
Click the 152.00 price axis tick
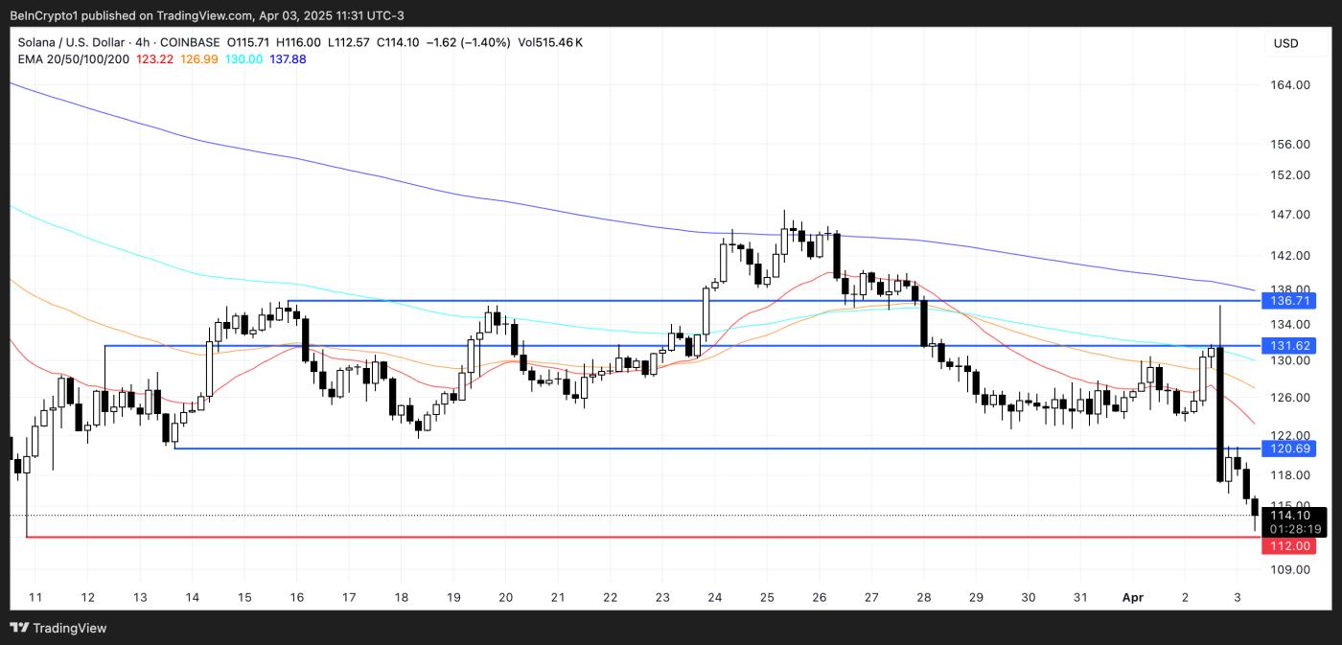1290,175
